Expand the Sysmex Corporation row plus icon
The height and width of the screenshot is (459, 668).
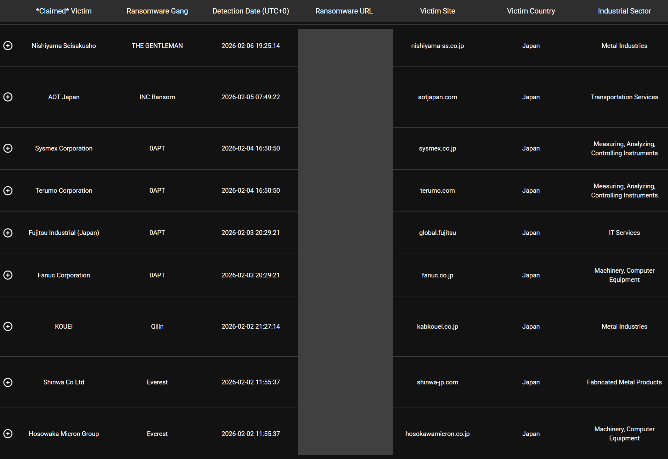coord(8,148)
